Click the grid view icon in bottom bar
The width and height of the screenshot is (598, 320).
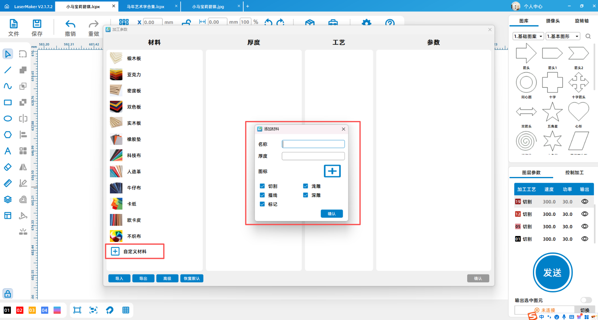click(126, 310)
